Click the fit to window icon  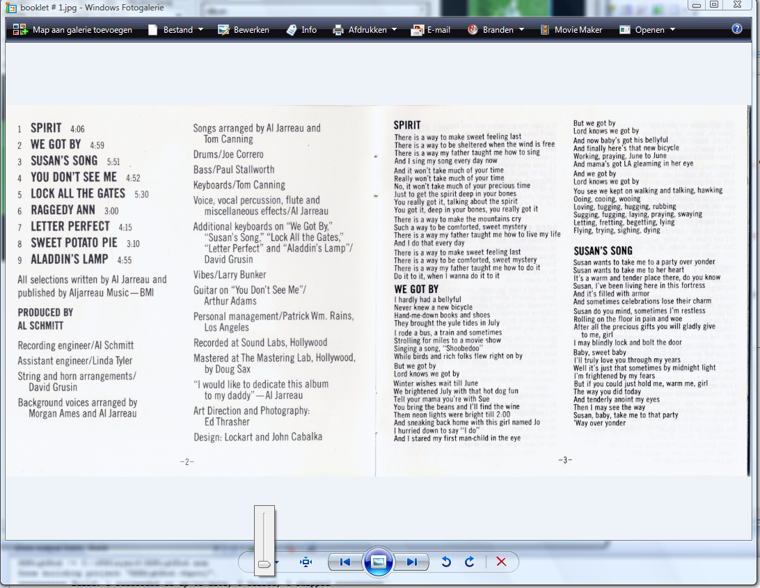click(x=306, y=562)
